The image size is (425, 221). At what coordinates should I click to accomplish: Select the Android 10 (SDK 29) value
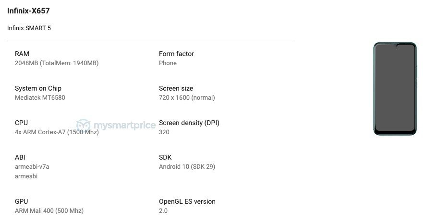click(187, 167)
